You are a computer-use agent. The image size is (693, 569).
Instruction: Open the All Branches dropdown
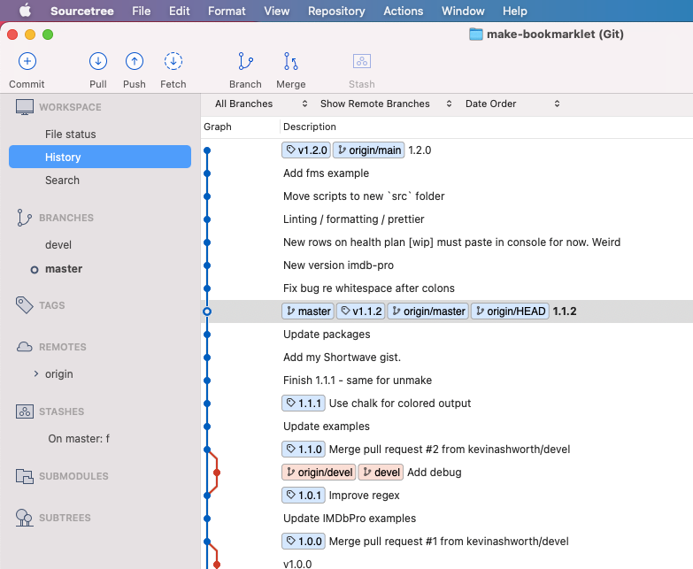(x=261, y=104)
